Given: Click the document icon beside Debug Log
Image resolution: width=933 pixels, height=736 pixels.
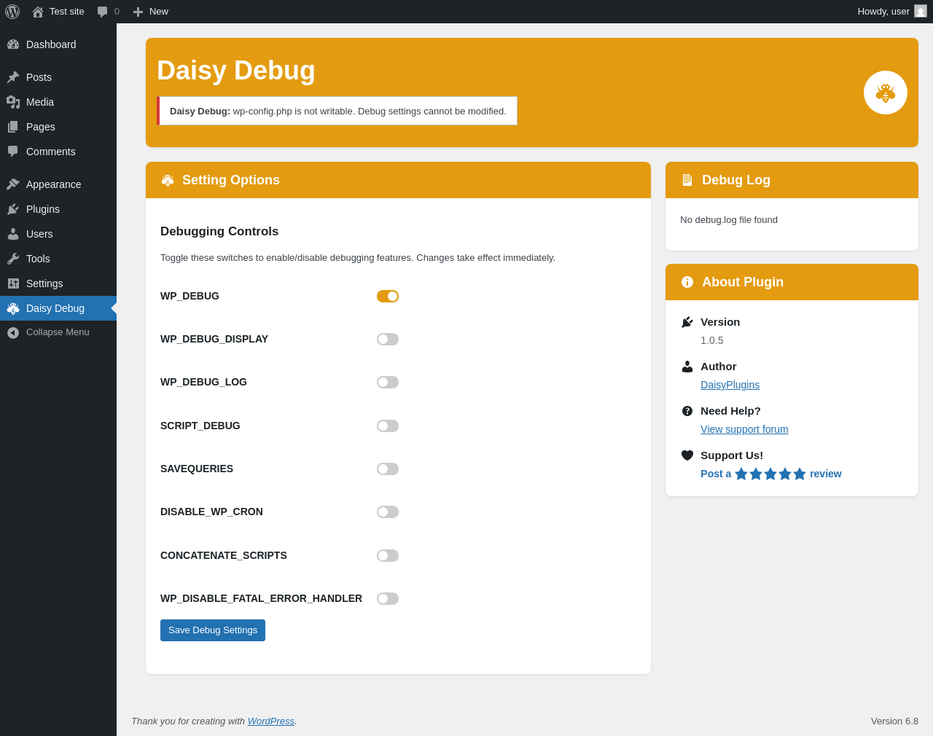Looking at the screenshot, I should [x=687, y=180].
